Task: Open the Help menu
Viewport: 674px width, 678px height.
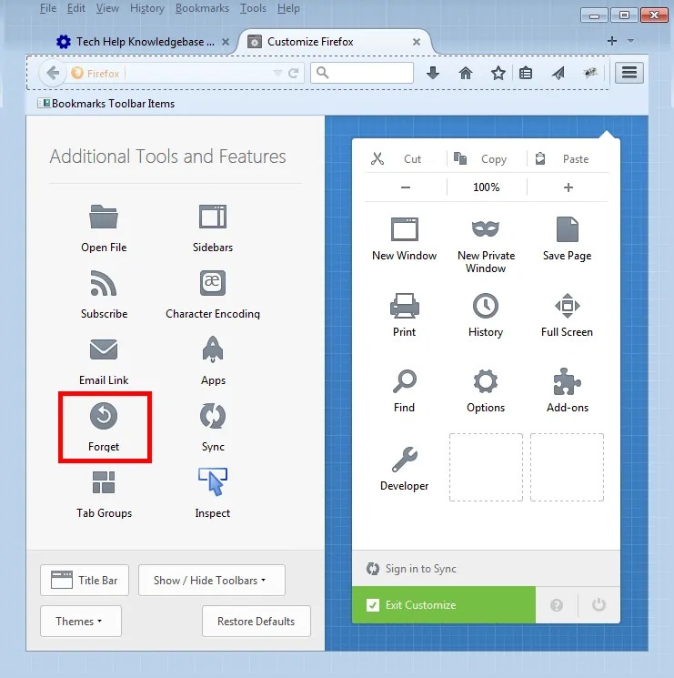Action: click(x=288, y=8)
